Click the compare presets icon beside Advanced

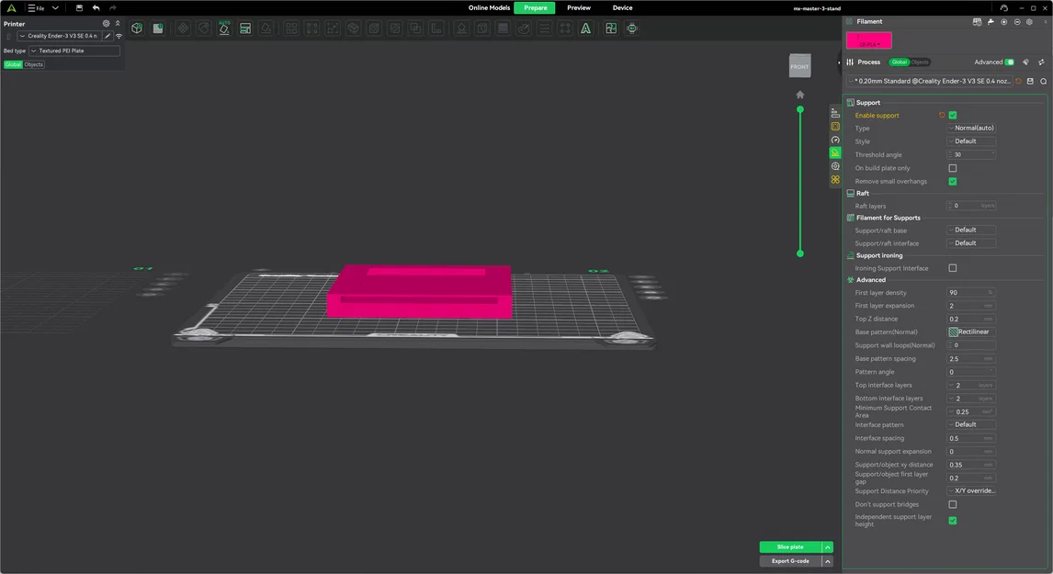pyautogui.click(x=1042, y=62)
